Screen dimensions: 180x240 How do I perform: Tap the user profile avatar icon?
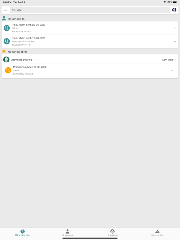point(174,10)
